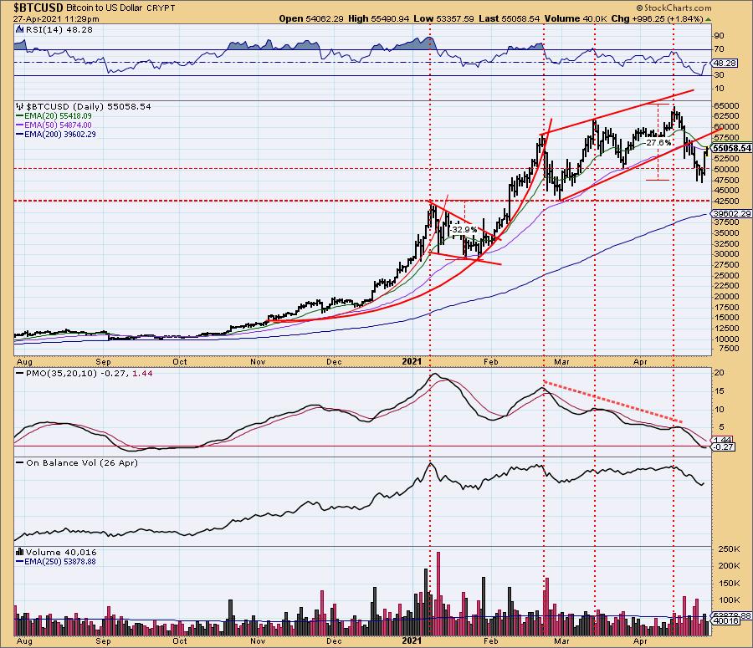This screenshot has height=648, width=753.
Task: Click the '$BTCUSD (Daily) 55058.54' legend
Action: 89,106
